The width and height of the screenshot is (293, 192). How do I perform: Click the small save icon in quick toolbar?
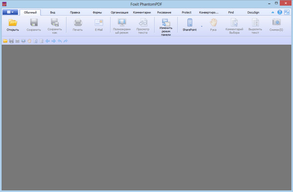click(11, 41)
